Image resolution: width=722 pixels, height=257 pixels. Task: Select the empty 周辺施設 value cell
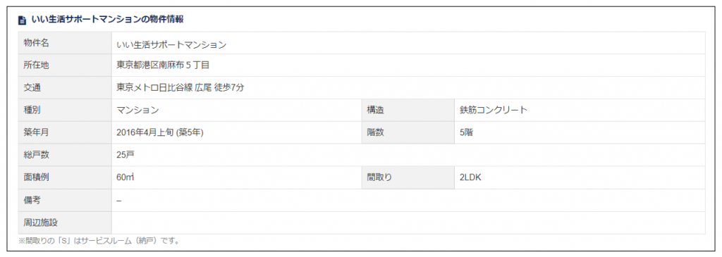(408, 223)
